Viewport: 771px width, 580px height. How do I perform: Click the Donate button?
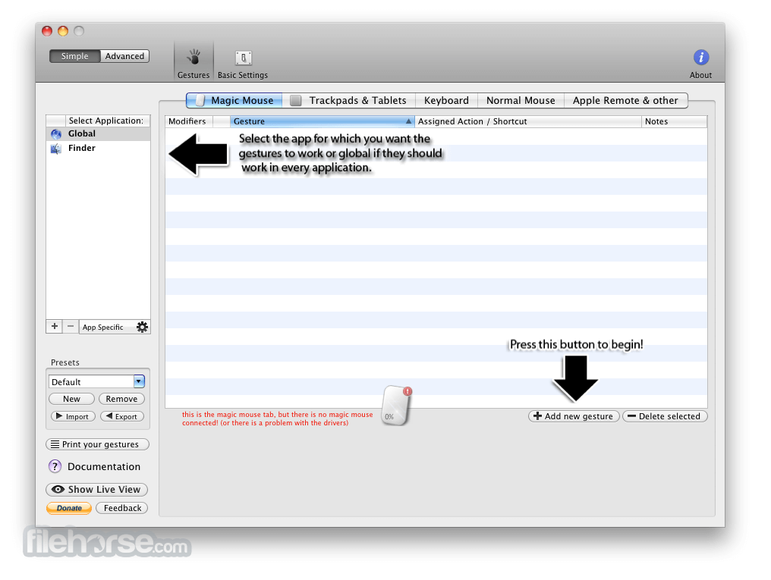69,508
